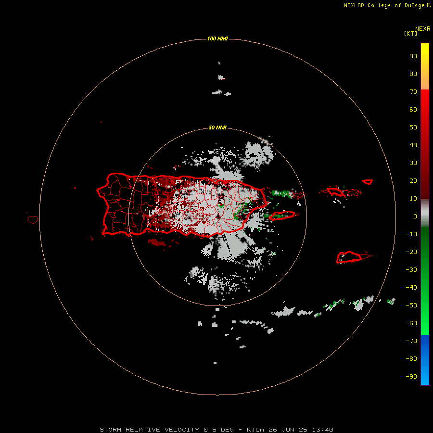Screen dimensions: 433x433
Task: Click the positive 20 tick on the velocity scale
Action: click(x=413, y=181)
